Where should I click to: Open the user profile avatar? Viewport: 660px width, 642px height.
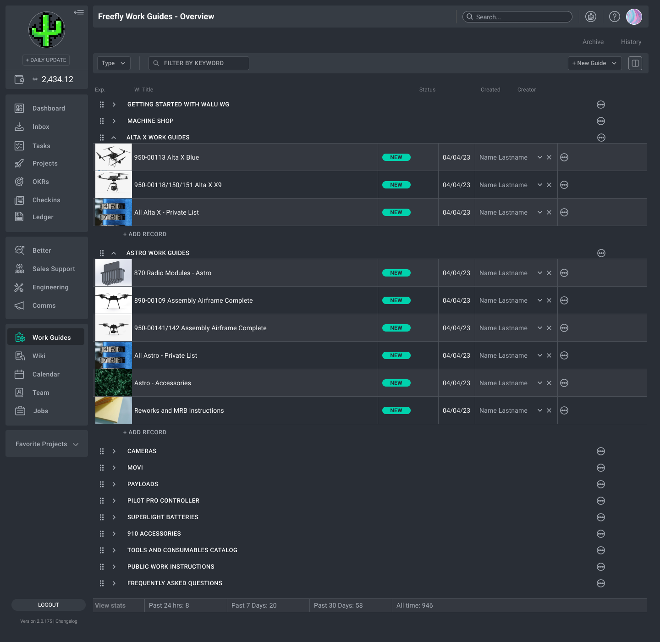click(634, 17)
